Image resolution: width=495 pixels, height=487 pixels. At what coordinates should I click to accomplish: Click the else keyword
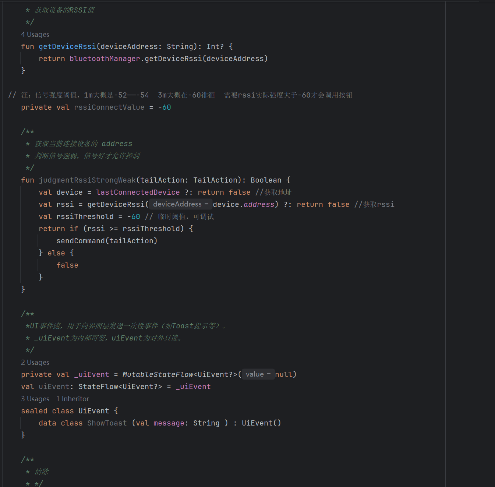(x=56, y=253)
